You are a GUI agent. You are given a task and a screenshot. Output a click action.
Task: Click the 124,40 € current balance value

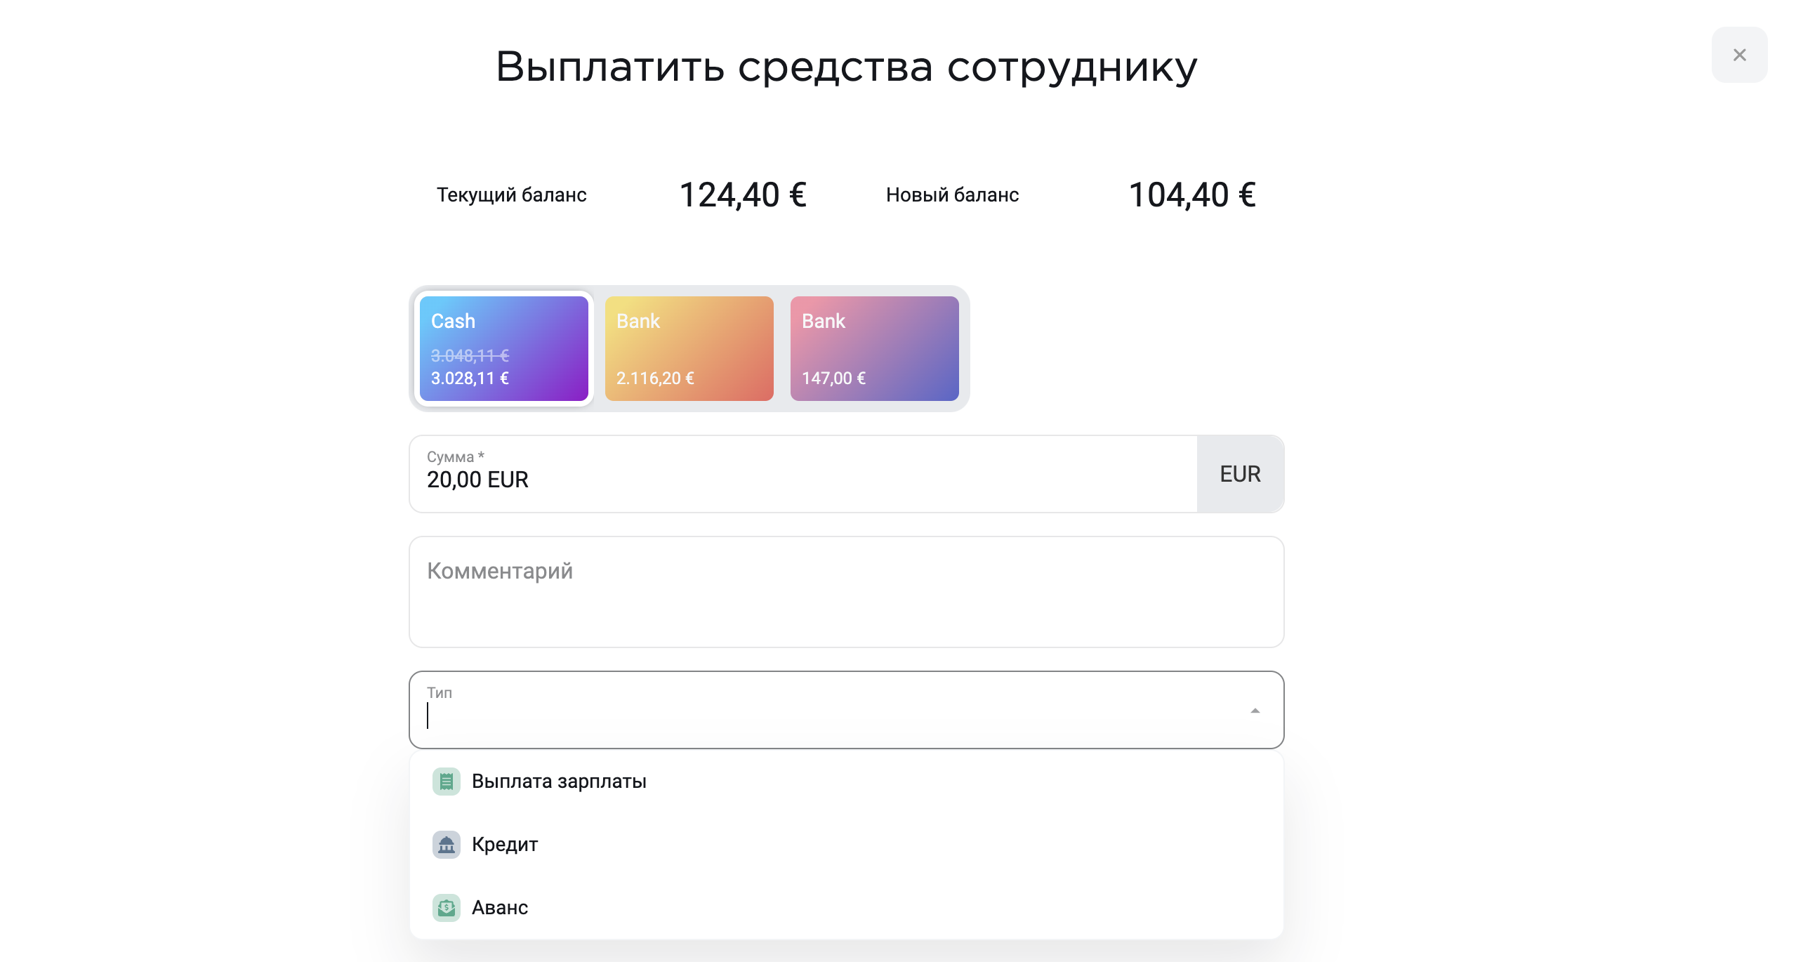[743, 195]
